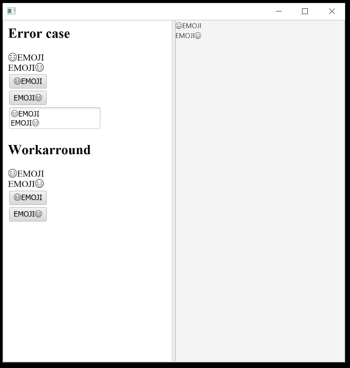The width and height of the screenshot is (350, 368).
Task: Click the second EMOJI line in the right panel
Action: pos(188,36)
